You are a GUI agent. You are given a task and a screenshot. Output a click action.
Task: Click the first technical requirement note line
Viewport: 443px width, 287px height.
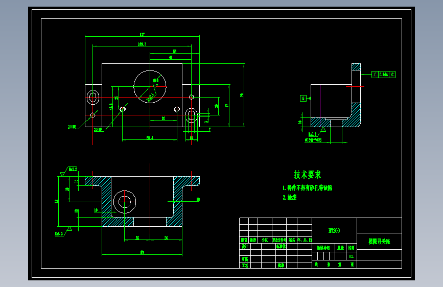(308, 188)
